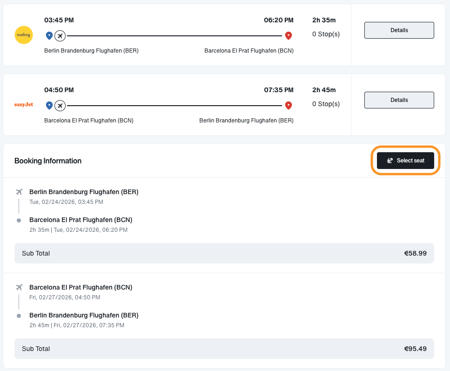The width and height of the screenshot is (450, 371).
Task: Click the 04:50 PM departure time
Action: point(59,90)
